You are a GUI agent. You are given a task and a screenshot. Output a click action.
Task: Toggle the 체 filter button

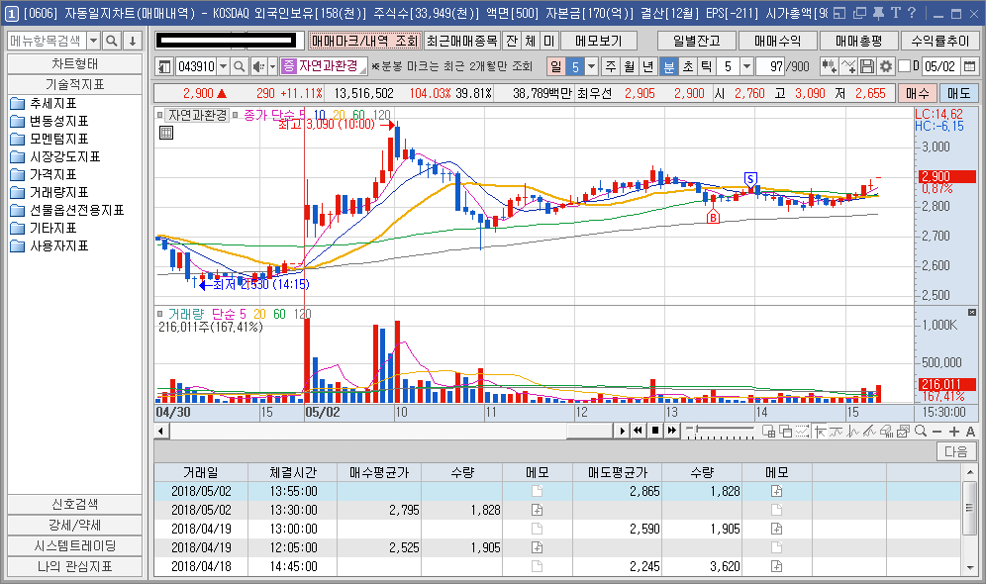(x=530, y=41)
